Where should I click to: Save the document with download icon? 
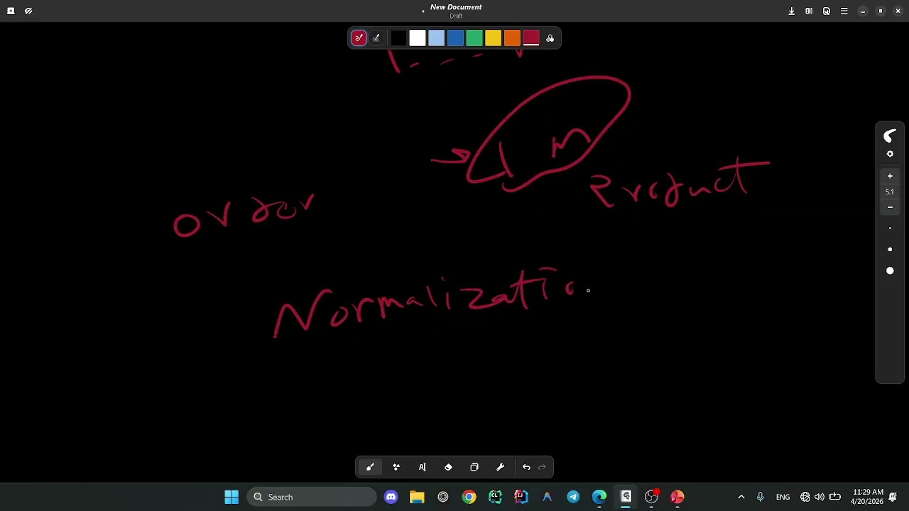coord(792,11)
